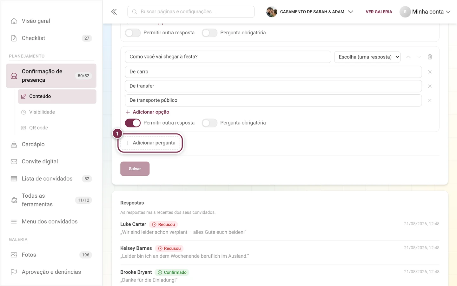Click the Salvar button
457x286 pixels.
[135, 169]
